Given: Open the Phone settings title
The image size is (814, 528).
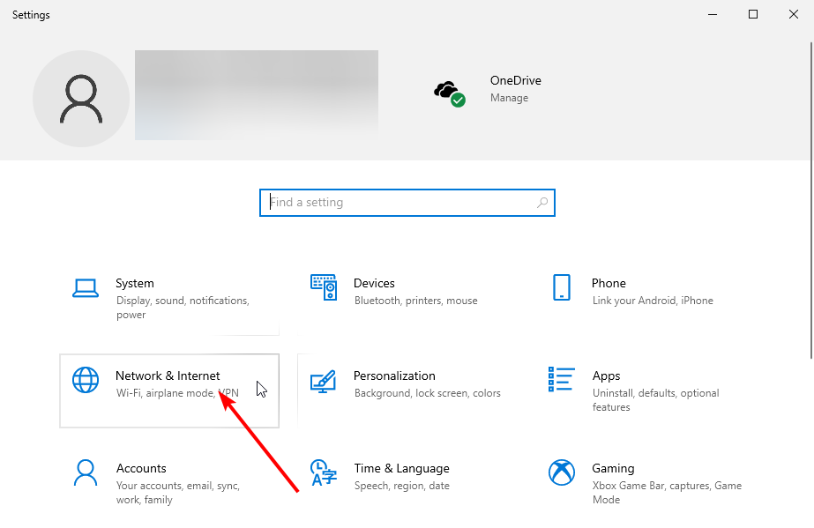Looking at the screenshot, I should 609,283.
